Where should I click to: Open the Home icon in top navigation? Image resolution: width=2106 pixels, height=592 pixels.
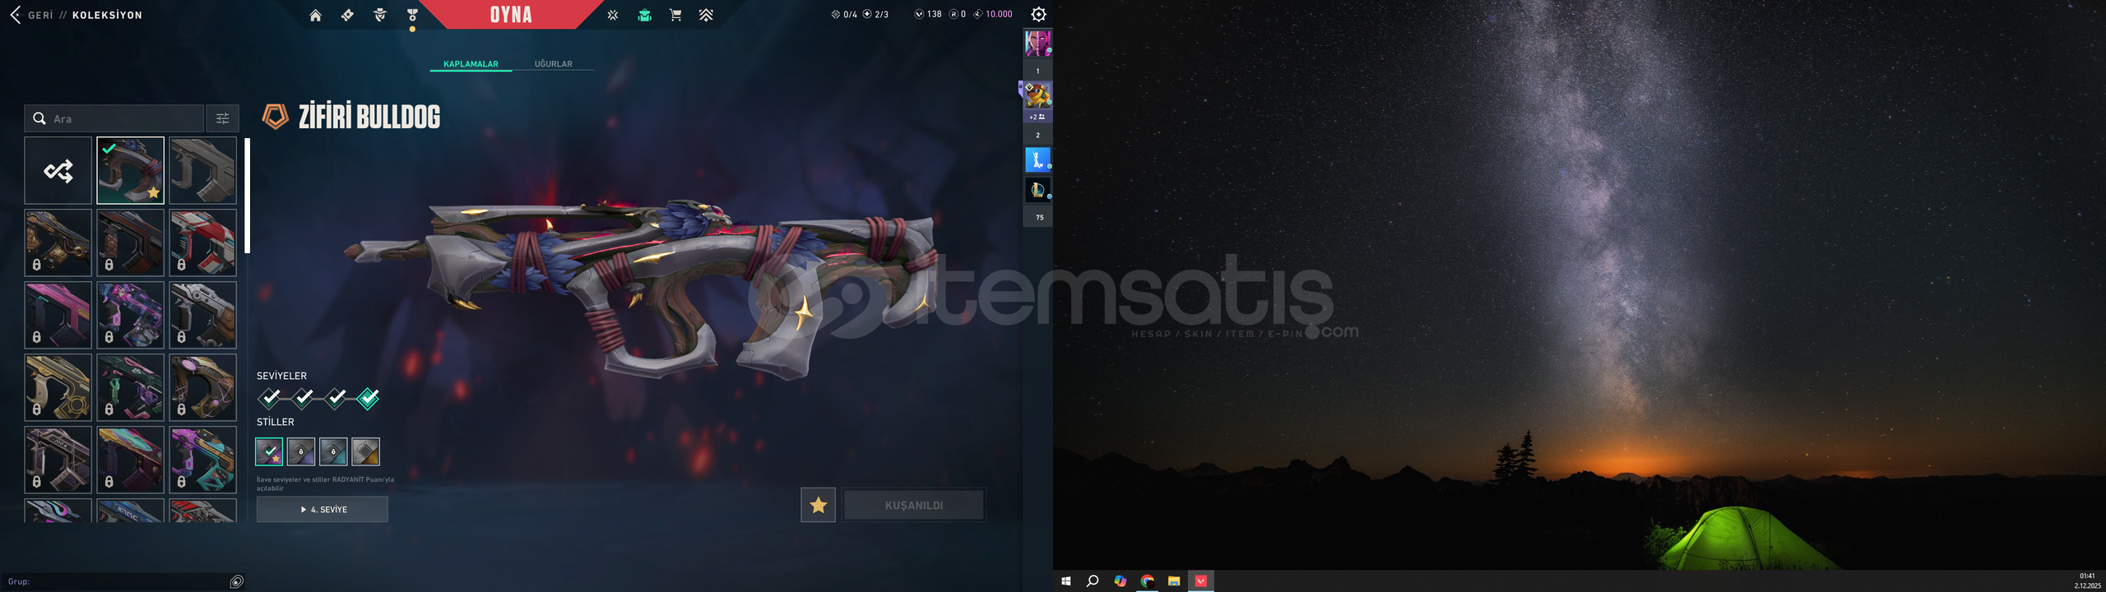[315, 15]
